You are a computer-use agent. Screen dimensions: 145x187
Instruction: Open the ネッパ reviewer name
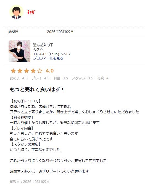(31, 12)
